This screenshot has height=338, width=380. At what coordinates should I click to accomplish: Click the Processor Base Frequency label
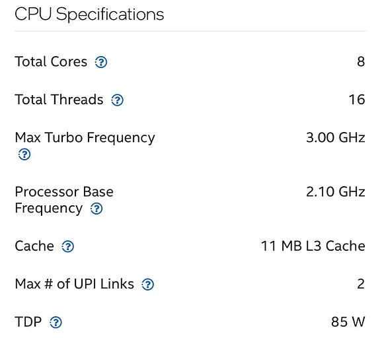64,200
